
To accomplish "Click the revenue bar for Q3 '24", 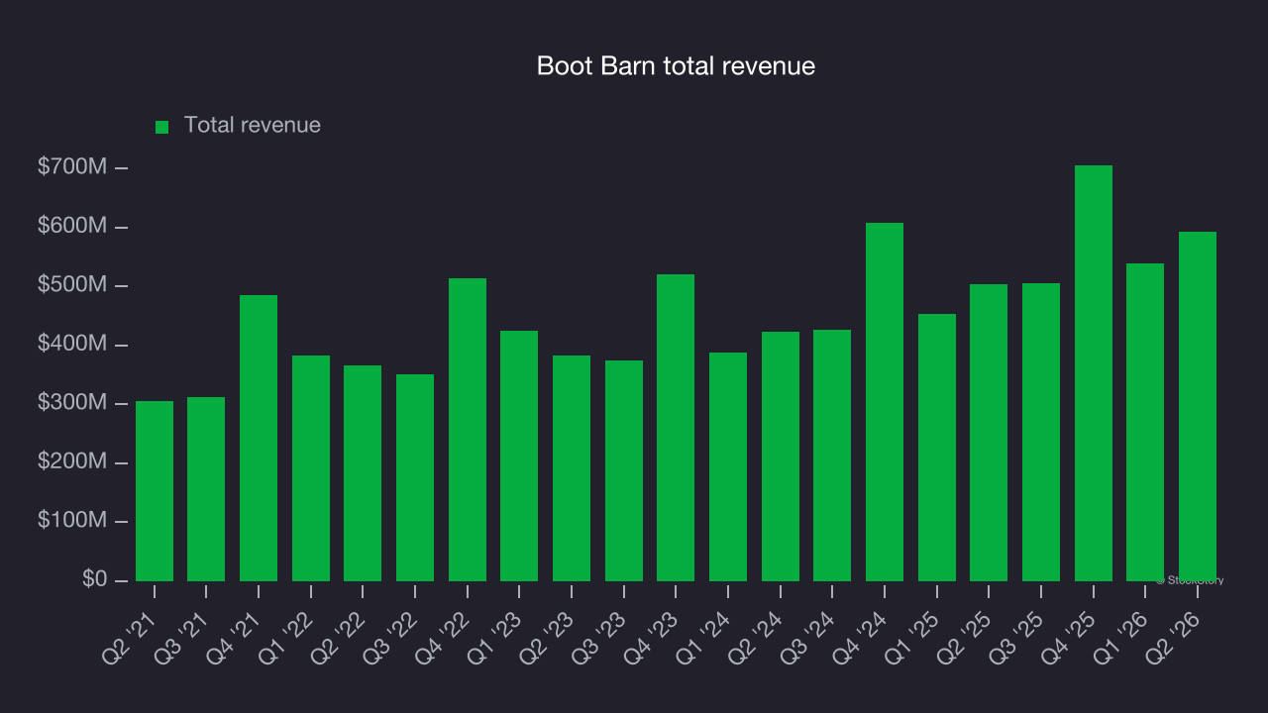I will [x=832, y=456].
